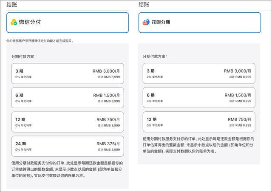Click the WeChat Pay installment logo icon

point(14,22)
